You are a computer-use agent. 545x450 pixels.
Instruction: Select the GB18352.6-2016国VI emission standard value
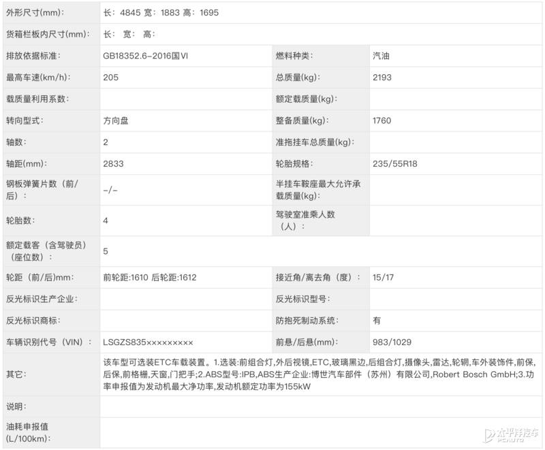145,56
